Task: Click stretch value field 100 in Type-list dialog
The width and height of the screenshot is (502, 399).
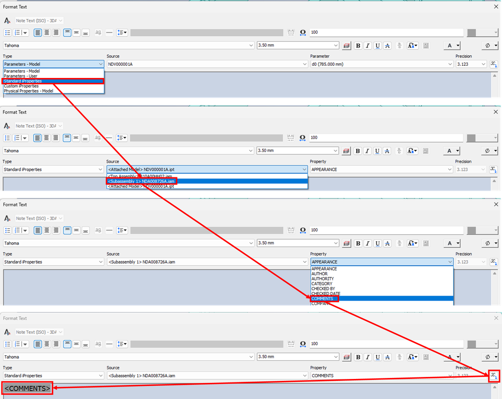Action: click(x=386, y=32)
